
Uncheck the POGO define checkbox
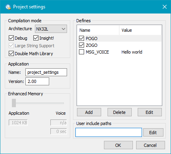[81, 38]
